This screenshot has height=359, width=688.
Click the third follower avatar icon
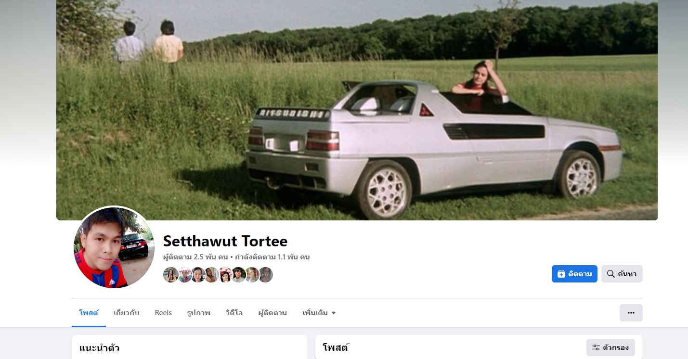(x=198, y=275)
